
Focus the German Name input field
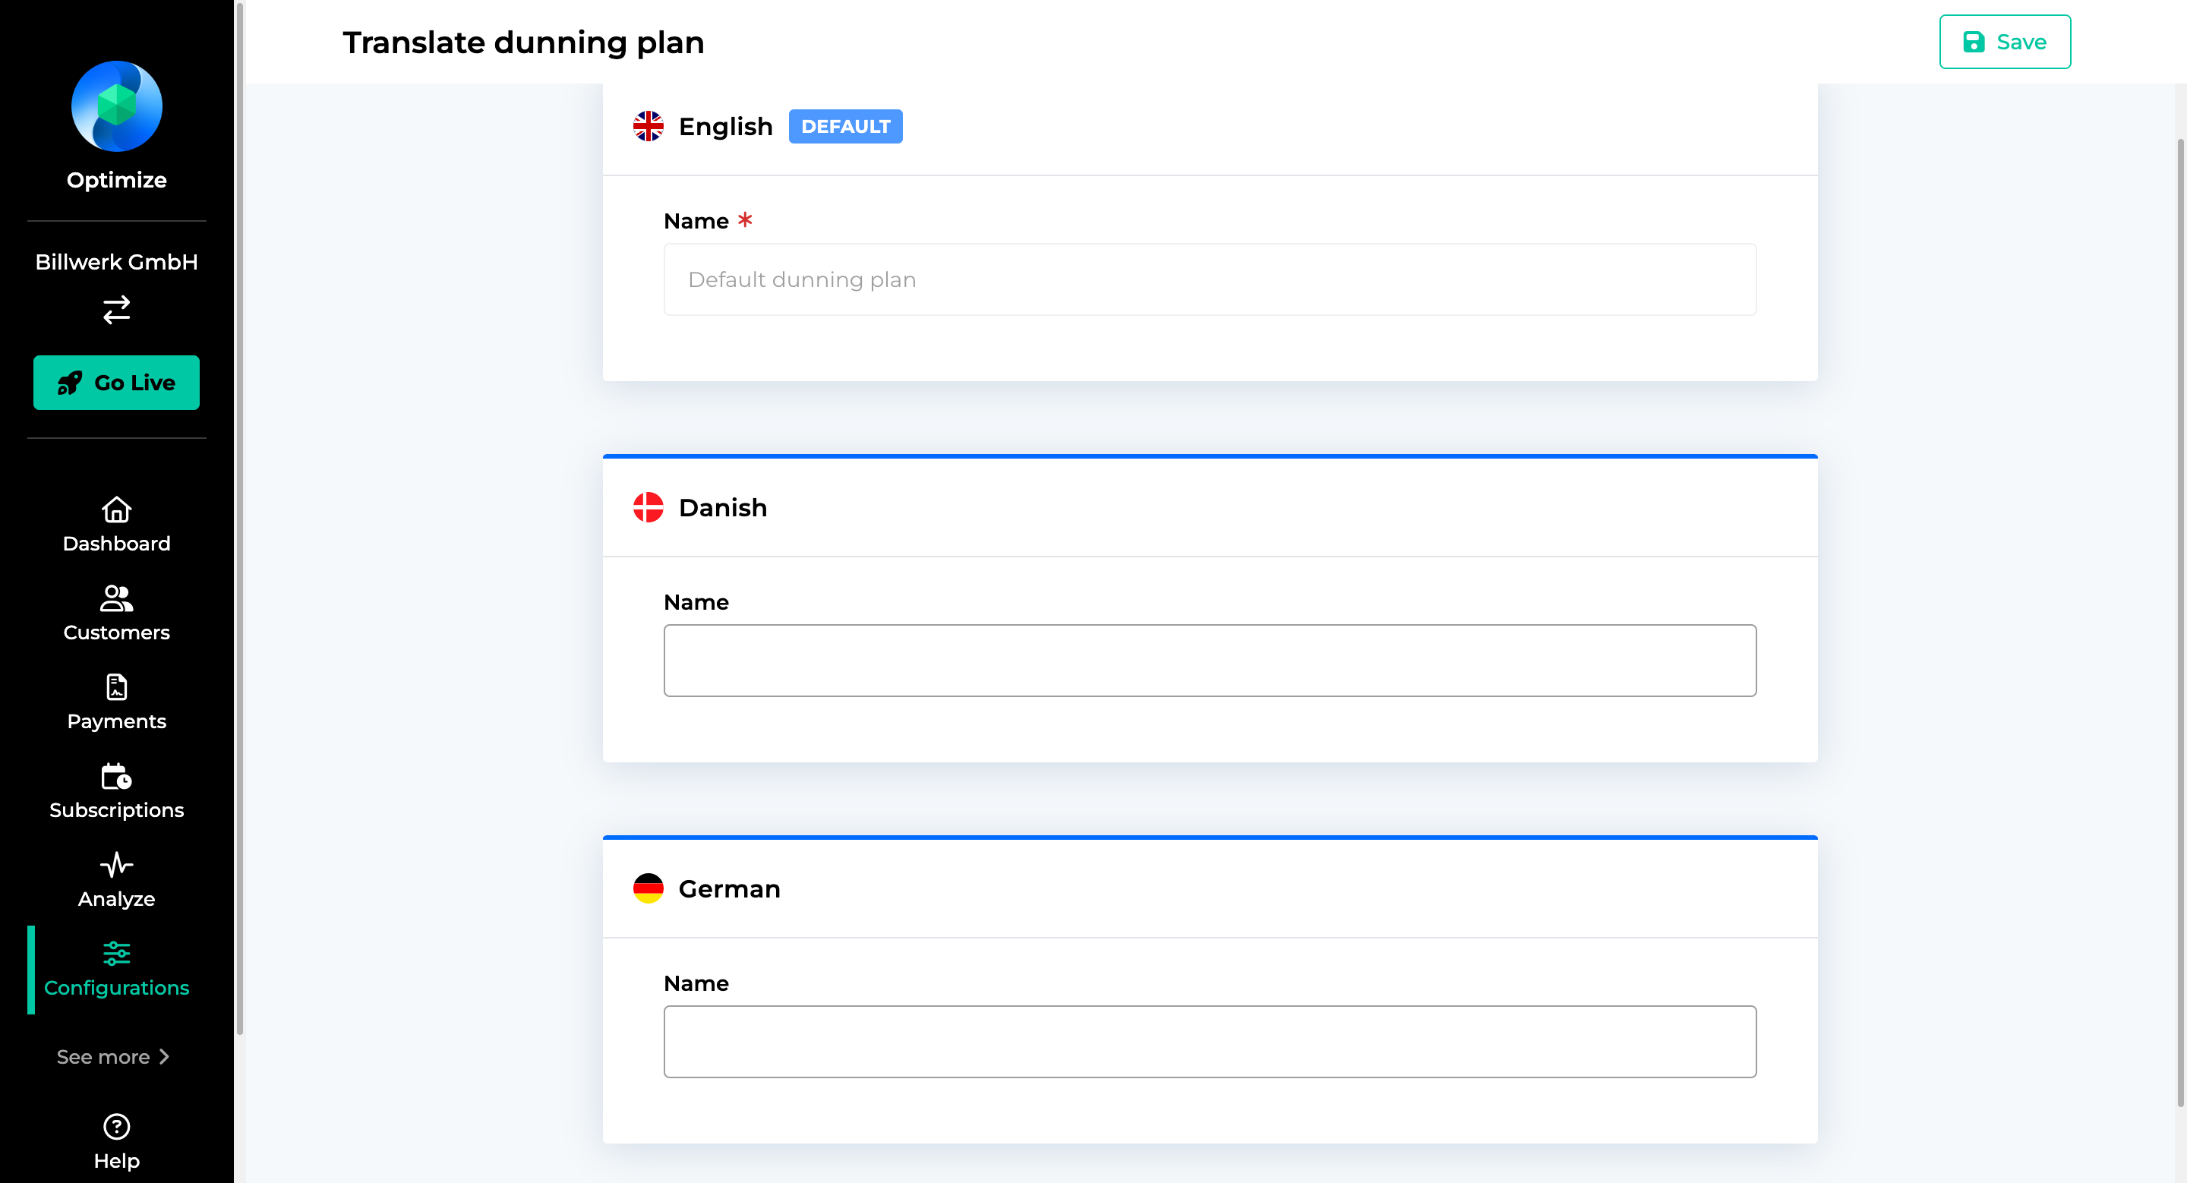pyautogui.click(x=1210, y=1041)
